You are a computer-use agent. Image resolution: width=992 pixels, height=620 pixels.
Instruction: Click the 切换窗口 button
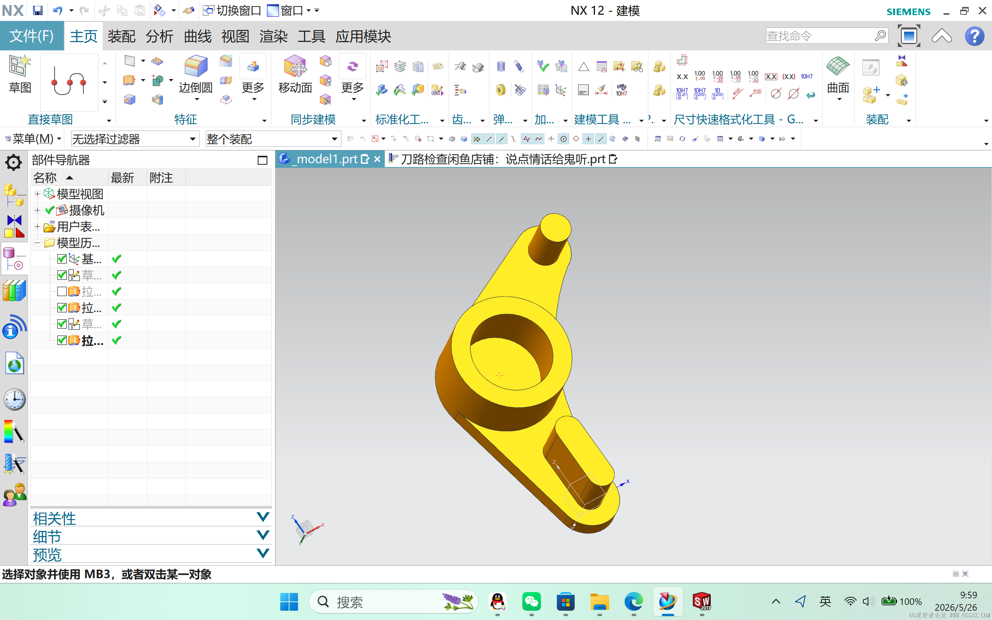pos(232,10)
